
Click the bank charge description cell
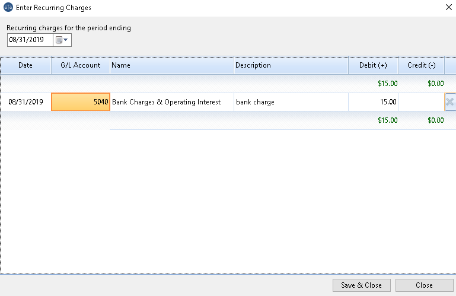point(291,102)
